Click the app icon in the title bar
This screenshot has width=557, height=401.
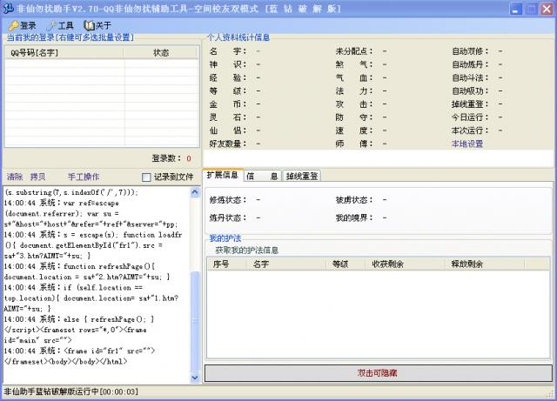point(8,8)
